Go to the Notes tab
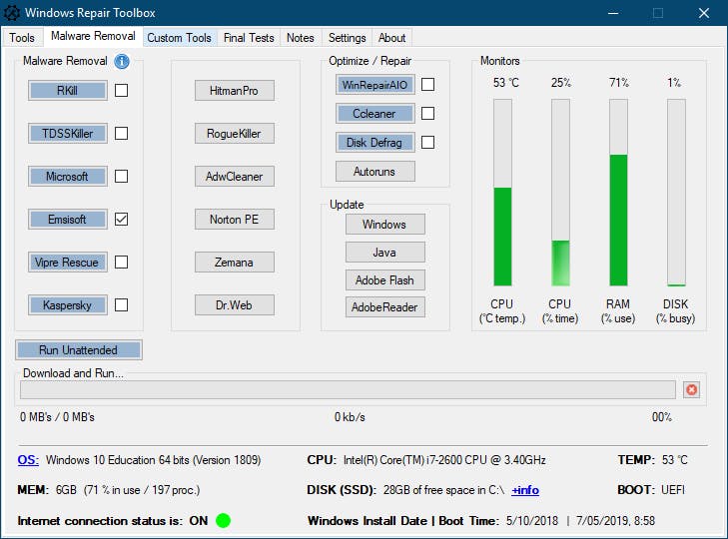The image size is (728, 539). [301, 38]
